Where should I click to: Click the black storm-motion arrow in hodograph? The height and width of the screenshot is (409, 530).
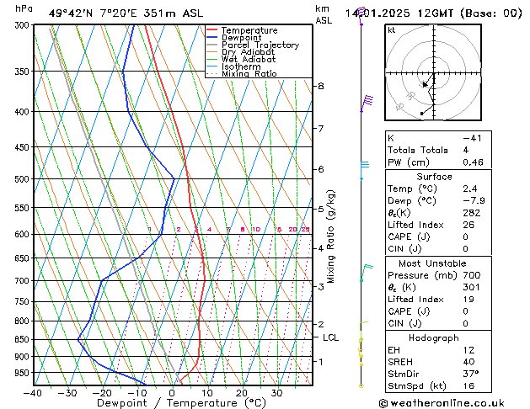pos(428,80)
